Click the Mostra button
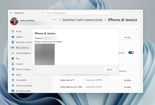This screenshot has height=105, width=155. pyautogui.click(x=128, y=37)
